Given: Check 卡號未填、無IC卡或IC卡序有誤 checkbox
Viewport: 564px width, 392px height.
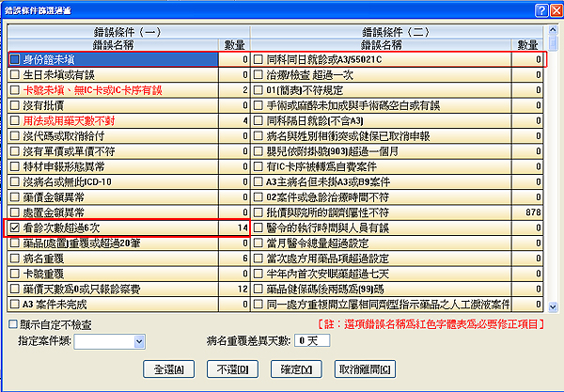Looking at the screenshot, I should [14, 90].
